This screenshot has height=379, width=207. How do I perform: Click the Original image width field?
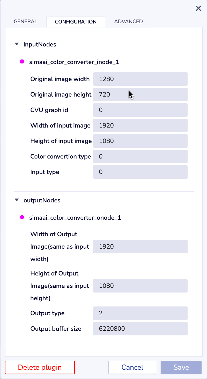140,79
